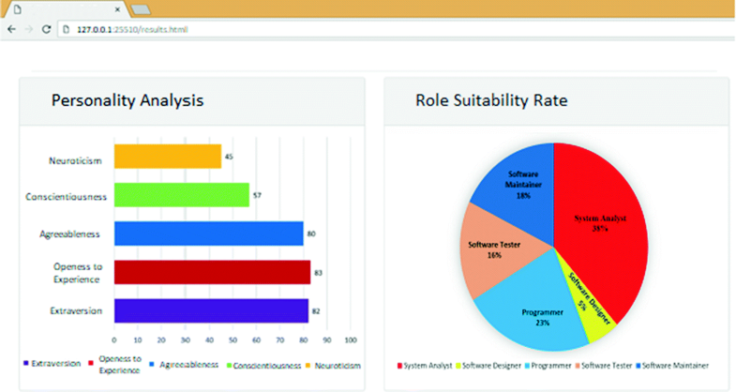
Task: Click the Openess to Experience legend swatch
Action: coord(91,363)
